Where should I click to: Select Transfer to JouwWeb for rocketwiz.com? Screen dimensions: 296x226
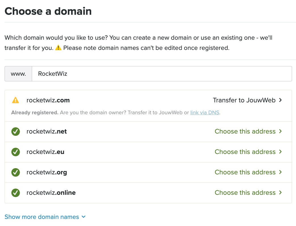(x=244, y=100)
